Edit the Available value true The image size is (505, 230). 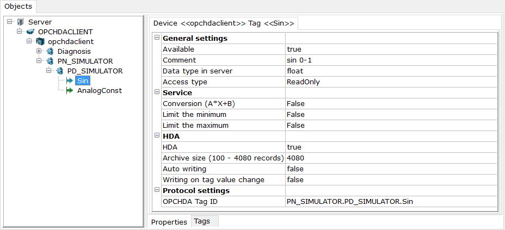(391, 49)
